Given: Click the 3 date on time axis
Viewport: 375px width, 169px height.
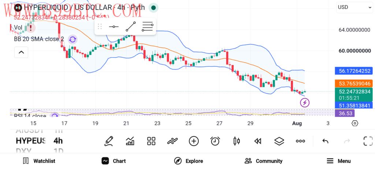Looking at the screenshot, I should [x=328, y=124].
